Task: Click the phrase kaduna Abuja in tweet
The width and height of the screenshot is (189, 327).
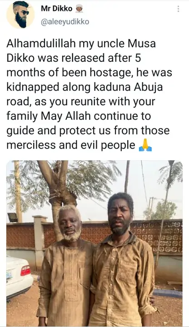Action: tap(128, 87)
